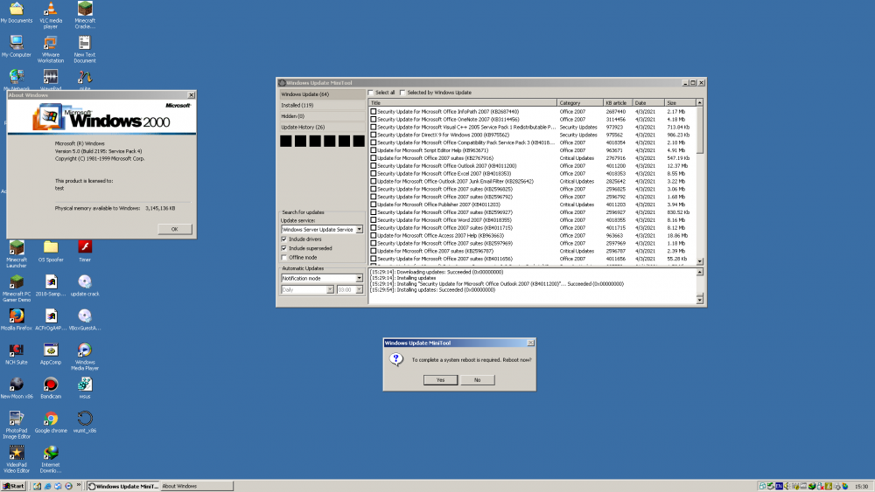Select the wsus desktop icon
The image size is (875, 492).
(x=85, y=388)
